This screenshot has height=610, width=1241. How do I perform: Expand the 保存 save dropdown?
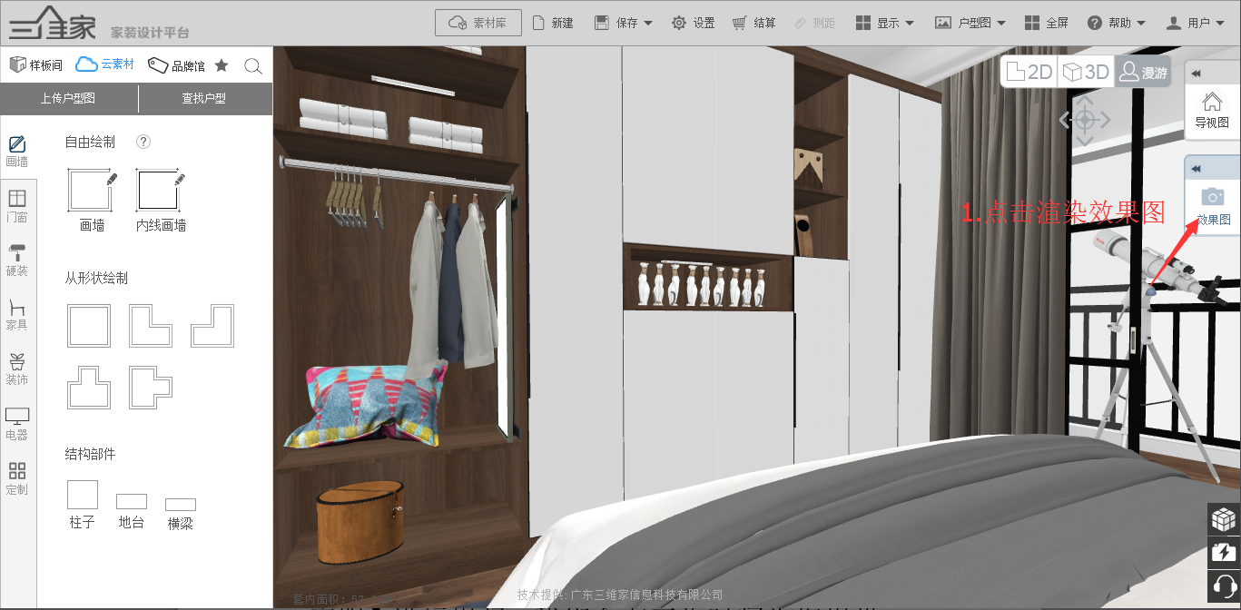point(624,23)
